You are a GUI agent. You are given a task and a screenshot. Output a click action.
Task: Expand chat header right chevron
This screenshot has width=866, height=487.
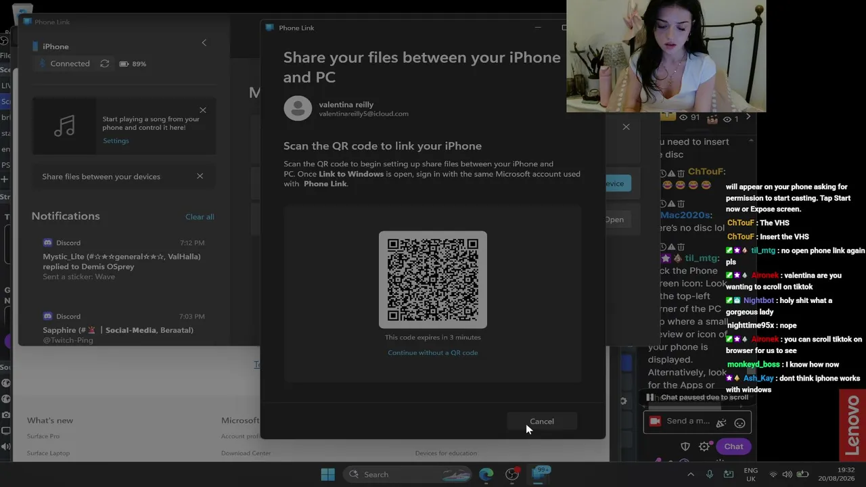748,117
